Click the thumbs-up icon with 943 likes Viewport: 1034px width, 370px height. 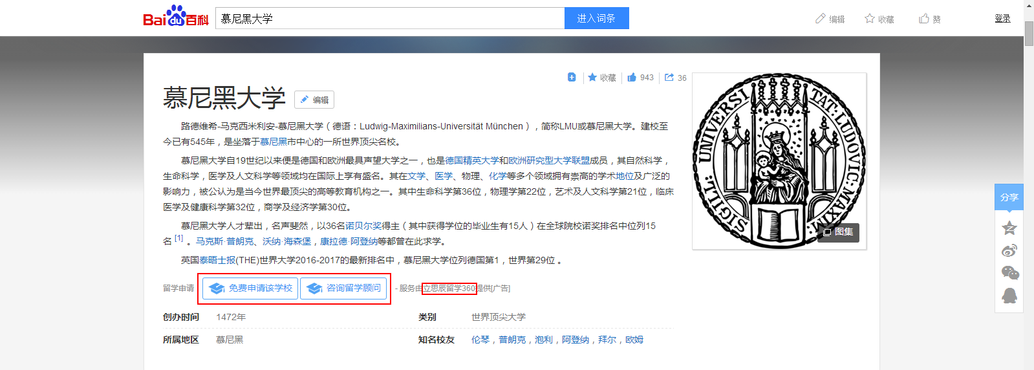(x=632, y=77)
